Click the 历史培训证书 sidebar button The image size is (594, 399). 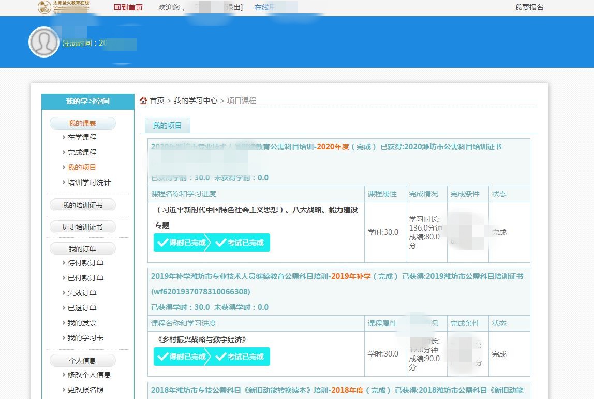82,227
